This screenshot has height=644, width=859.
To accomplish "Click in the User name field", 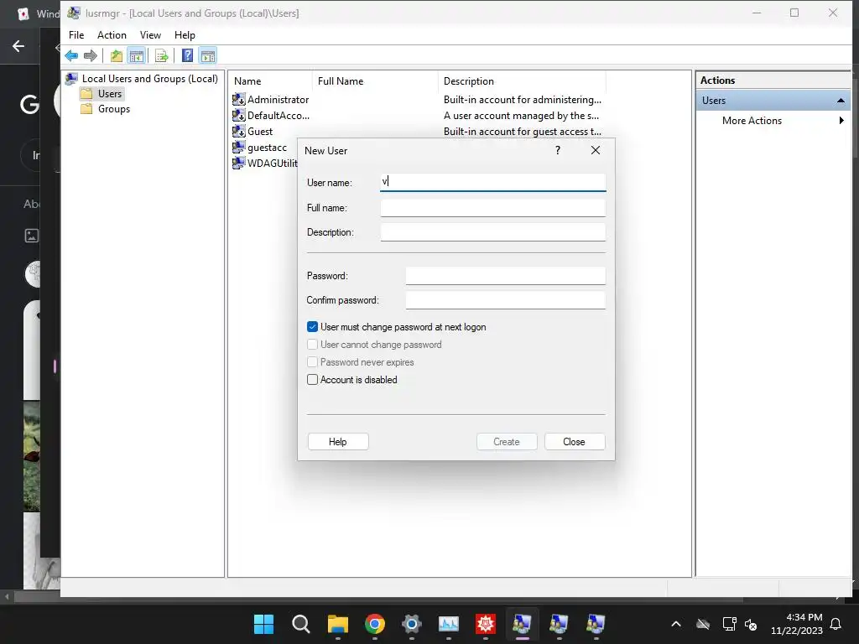I will [493, 182].
